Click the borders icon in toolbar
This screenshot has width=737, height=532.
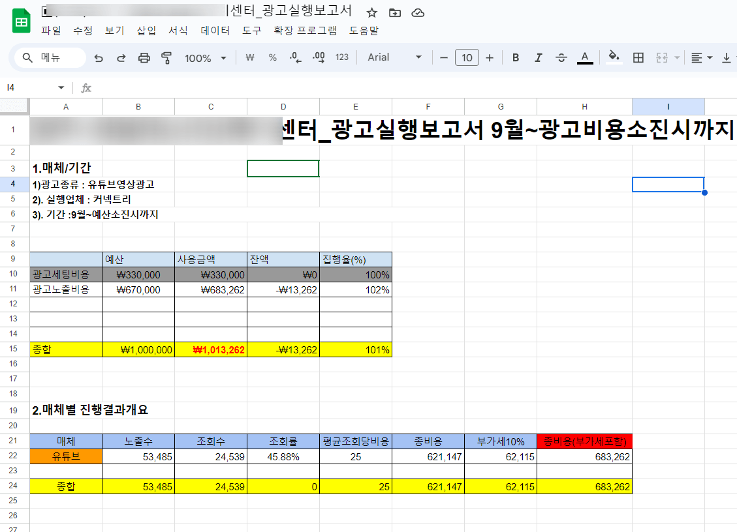(x=638, y=57)
